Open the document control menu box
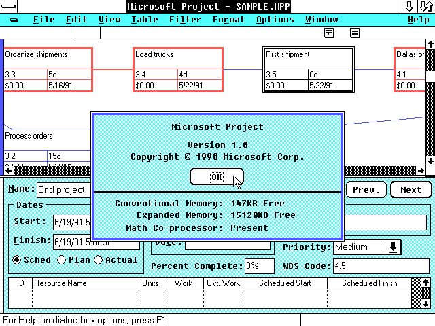This screenshot has width=435, height=326. point(14,20)
